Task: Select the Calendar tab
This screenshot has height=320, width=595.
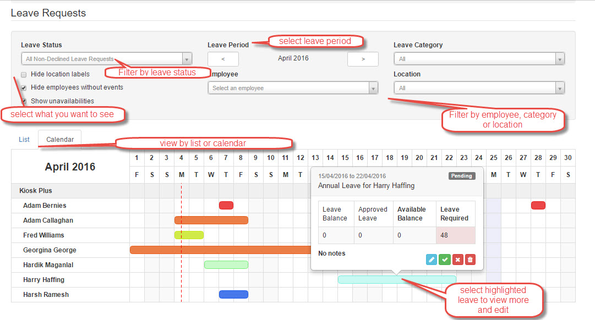Action: [59, 139]
